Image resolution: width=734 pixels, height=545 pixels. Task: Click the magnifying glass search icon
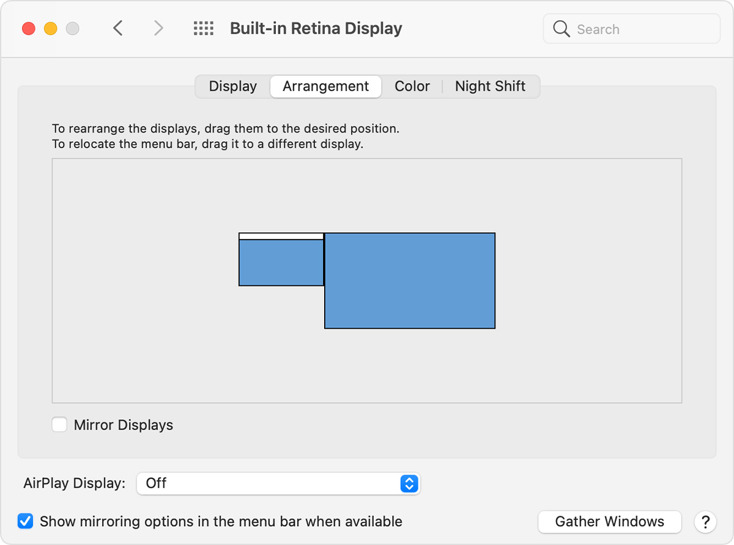561,29
